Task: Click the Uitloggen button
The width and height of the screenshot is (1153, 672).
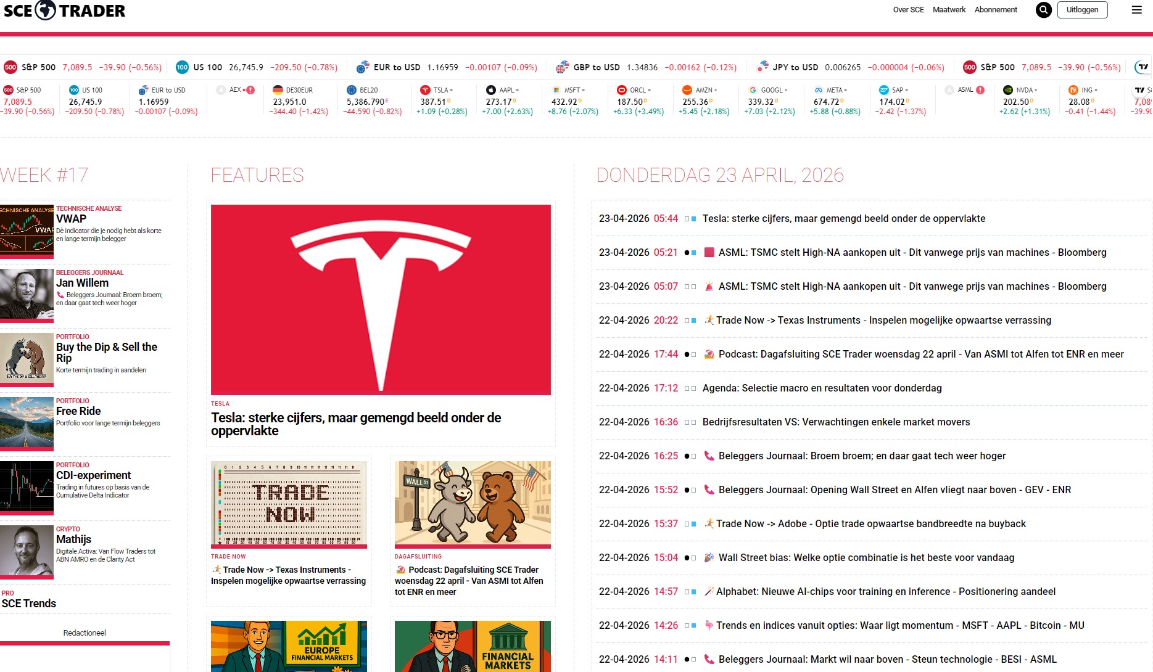Action: coord(1082,10)
